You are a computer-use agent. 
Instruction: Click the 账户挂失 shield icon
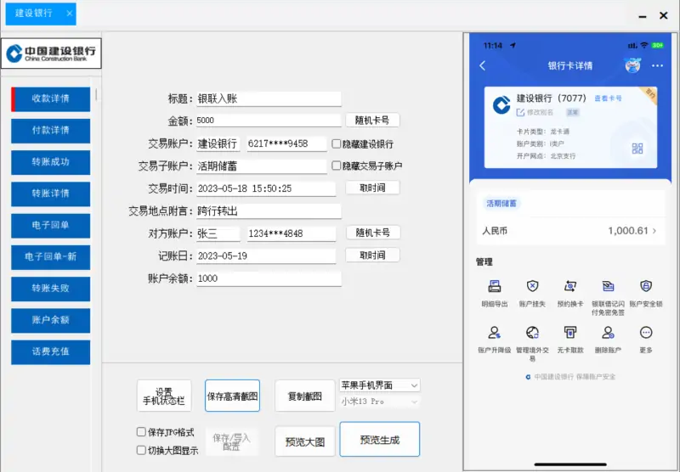tap(532, 286)
